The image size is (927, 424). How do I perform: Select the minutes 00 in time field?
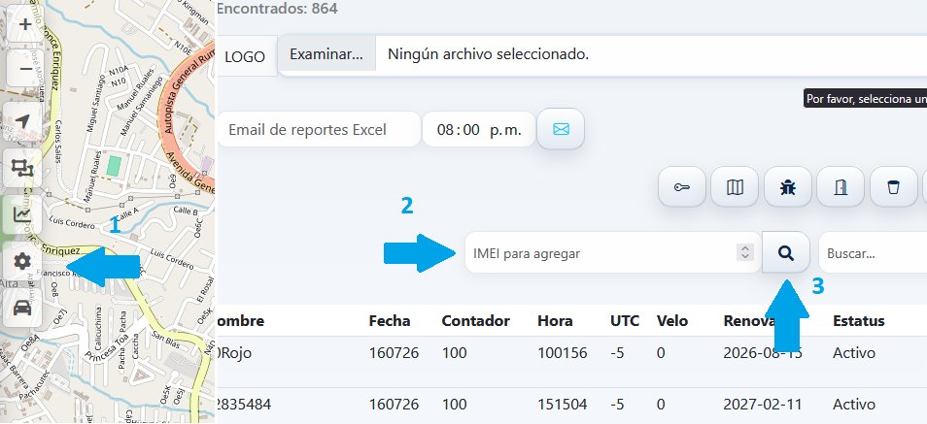pos(471,130)
